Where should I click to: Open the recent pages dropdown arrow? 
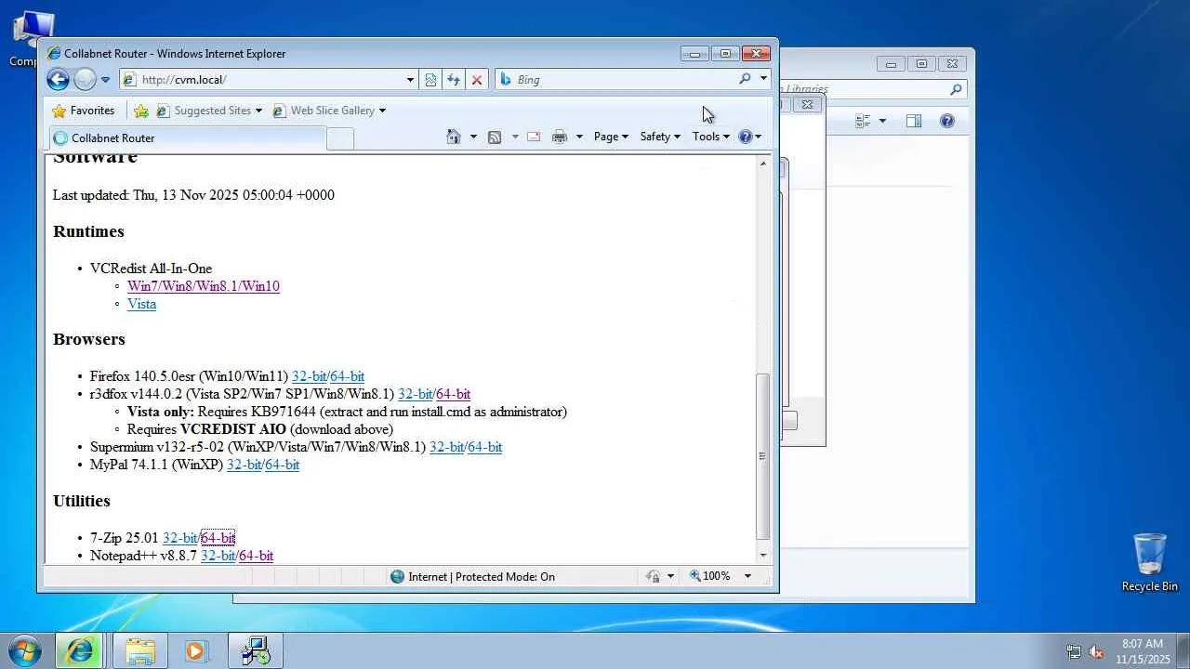pyautogui.click(x=105, y=80)
